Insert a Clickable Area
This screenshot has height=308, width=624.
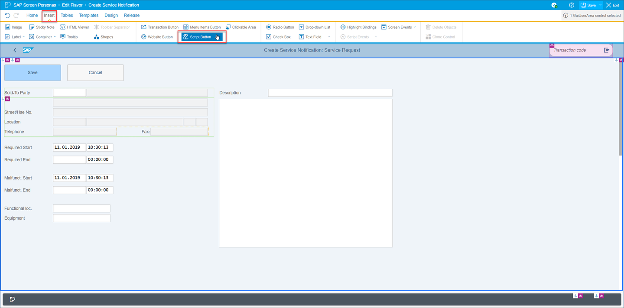click(241, 27)
